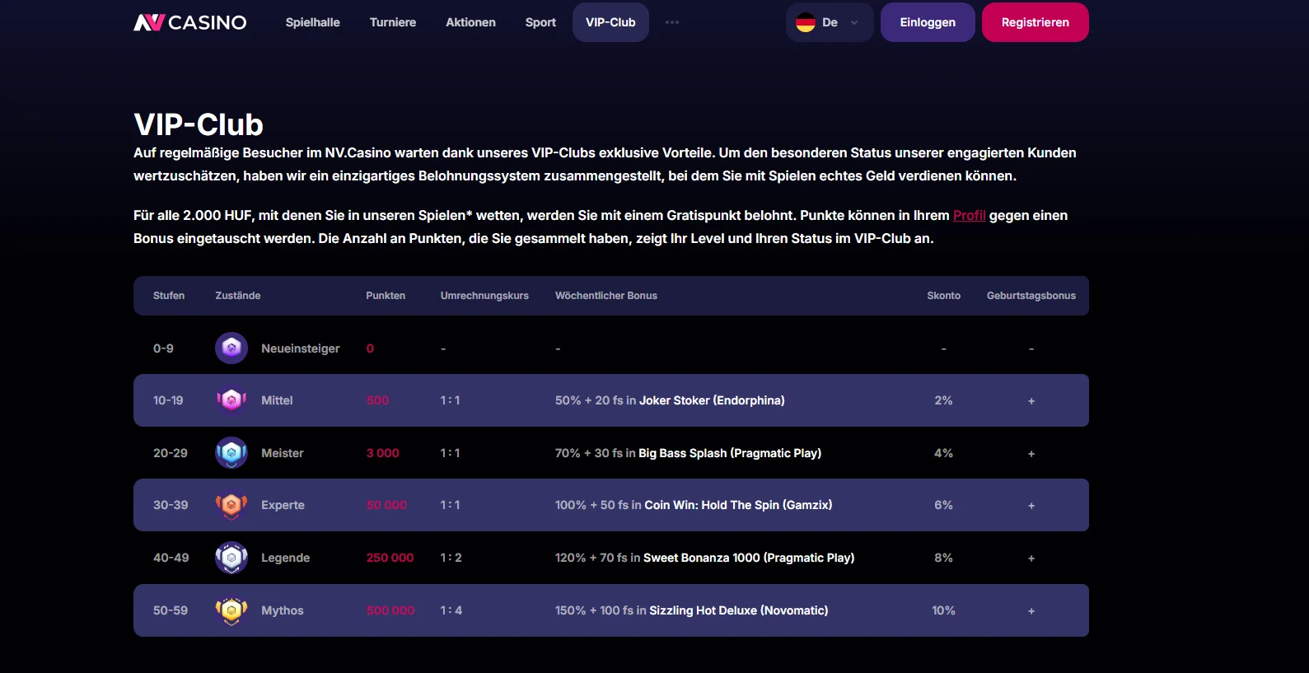Open the Spielhalle menu item
Screen dimensions: 1309x673
pyautogui.click(x=313, y=22)
